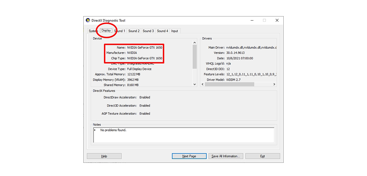Click Drivers panel scroll left arrow
Viewport: 367px width, 176px height.
203,84
